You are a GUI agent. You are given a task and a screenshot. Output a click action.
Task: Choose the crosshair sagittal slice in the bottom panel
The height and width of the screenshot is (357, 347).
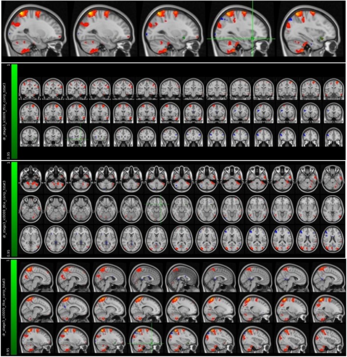[145, 338]
